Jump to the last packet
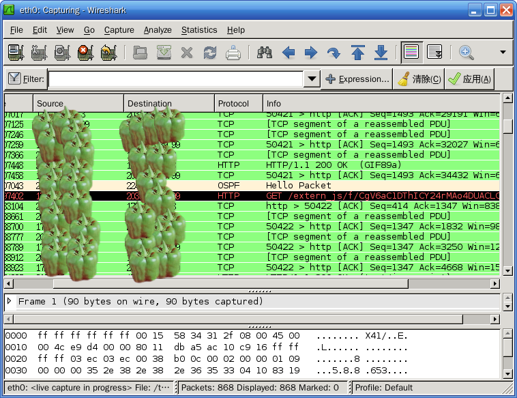This screenshot has width=517, height=398. (x=381, y=53)
